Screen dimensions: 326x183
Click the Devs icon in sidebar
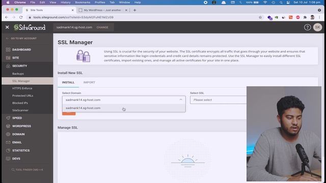coord(8,159)
